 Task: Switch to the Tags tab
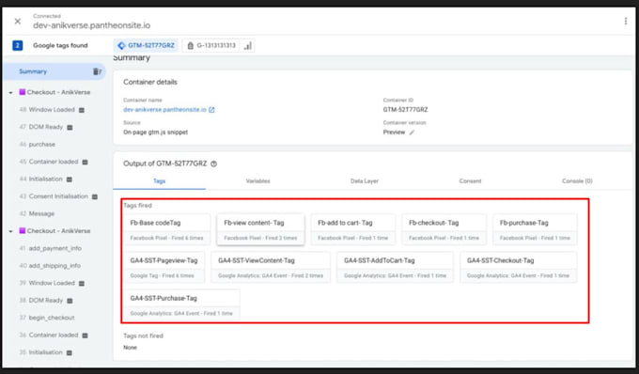click(160, 181)
